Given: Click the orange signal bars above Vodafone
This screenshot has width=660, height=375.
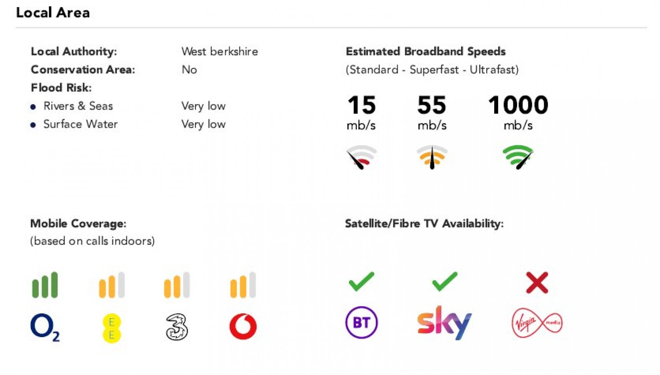Looking at the screenshot, I should pyautogui.click(x=243, y=285).
